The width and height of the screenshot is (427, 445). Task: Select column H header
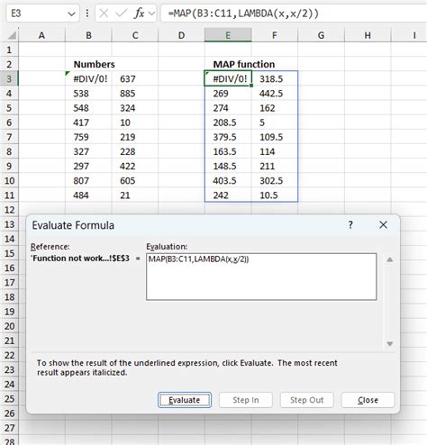click(x=368, y=35)
